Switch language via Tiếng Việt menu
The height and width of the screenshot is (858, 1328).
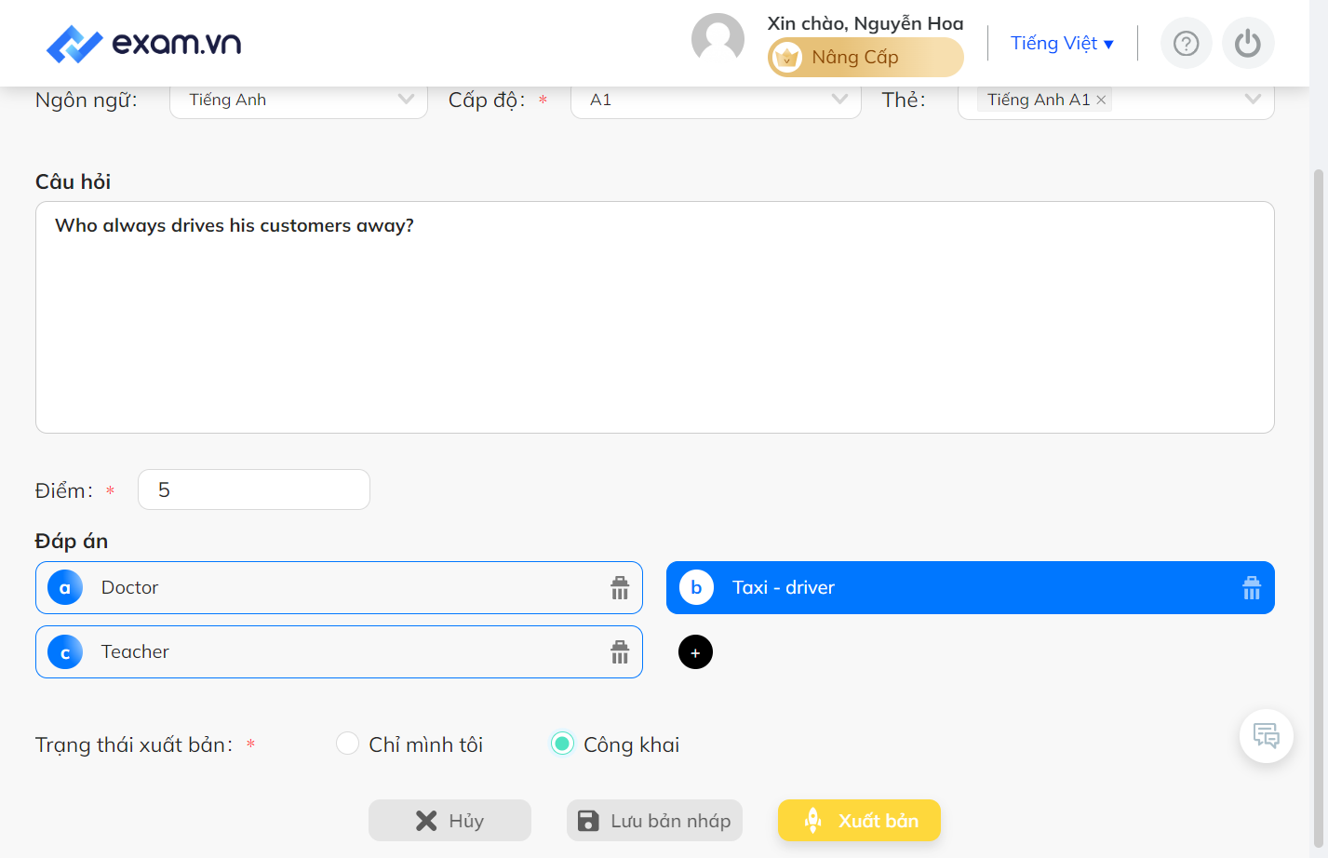[x=1062, y=44]
